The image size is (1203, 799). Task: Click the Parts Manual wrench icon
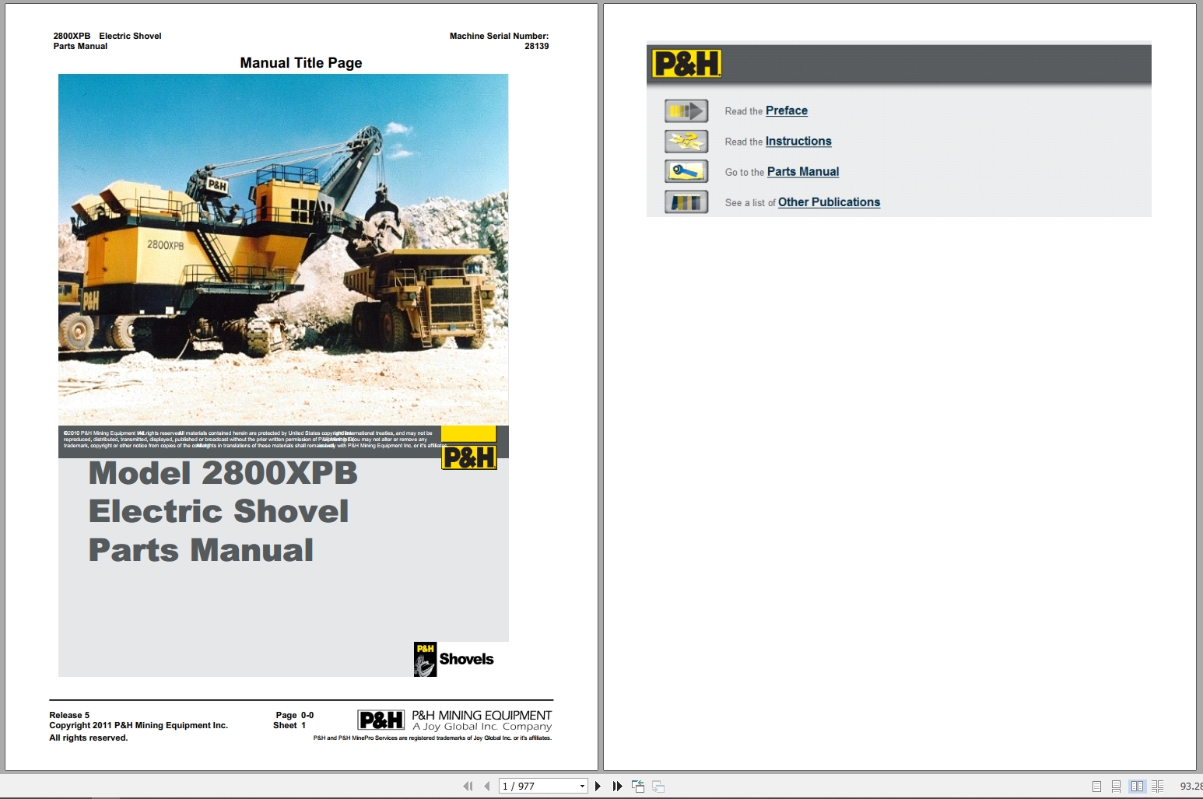click(686, 171)
